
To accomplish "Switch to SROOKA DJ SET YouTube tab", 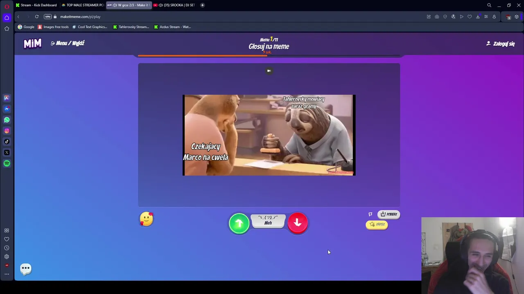I will point(175,5).
